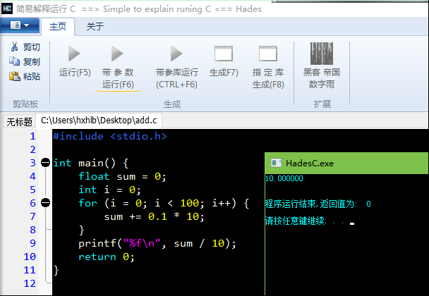Screen dimensions: 429x296
Task: Click Build with specified library (F8) icon
Action: [x=268, y=54]
